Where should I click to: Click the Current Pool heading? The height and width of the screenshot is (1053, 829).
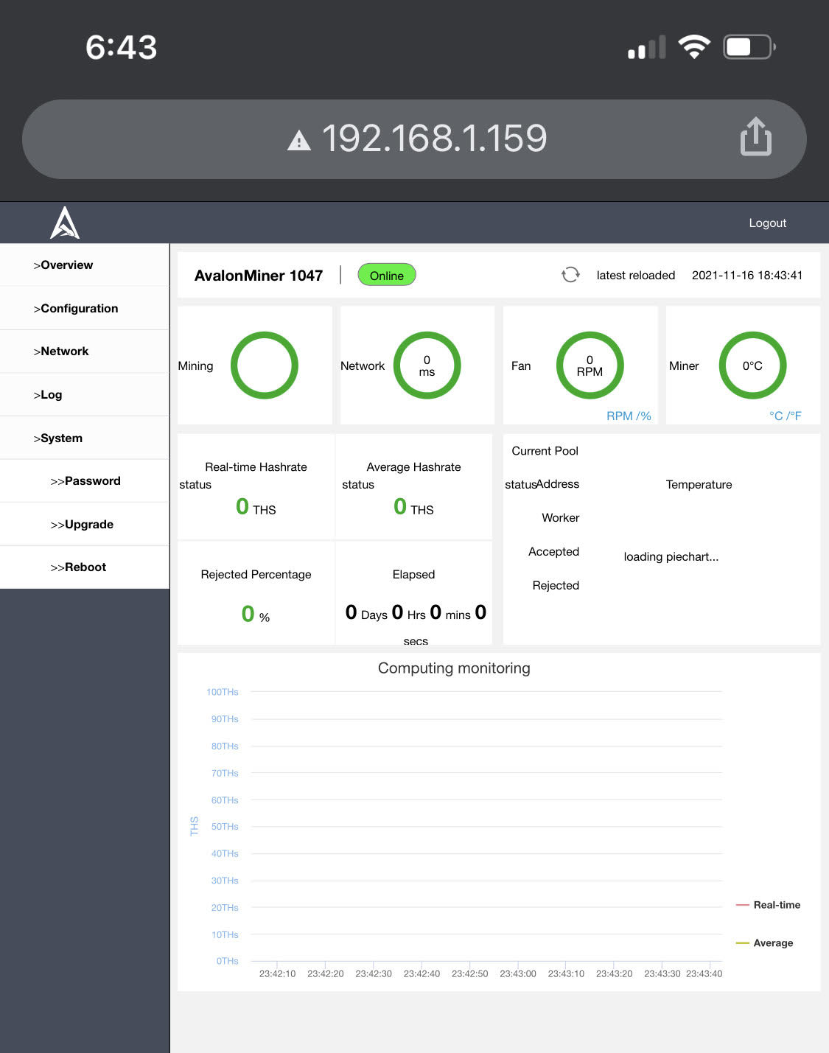click(545, 451)
